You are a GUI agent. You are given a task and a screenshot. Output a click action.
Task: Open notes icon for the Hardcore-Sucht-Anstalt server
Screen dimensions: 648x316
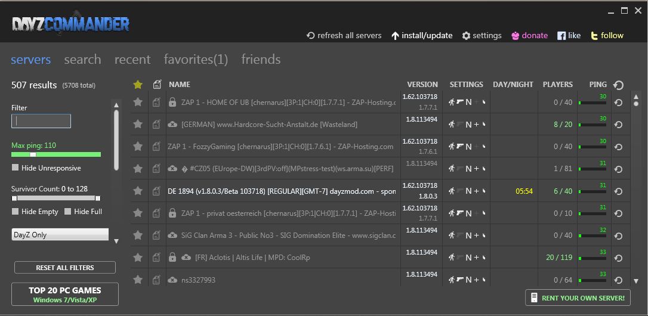point(156,125)
